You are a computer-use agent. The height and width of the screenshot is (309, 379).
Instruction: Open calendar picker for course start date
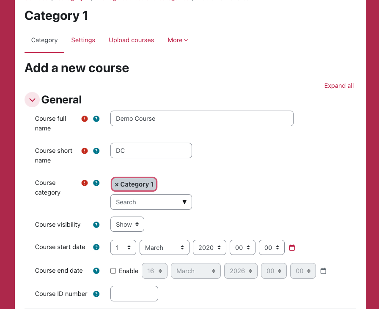pyautogui.click(x=292, y=247)
